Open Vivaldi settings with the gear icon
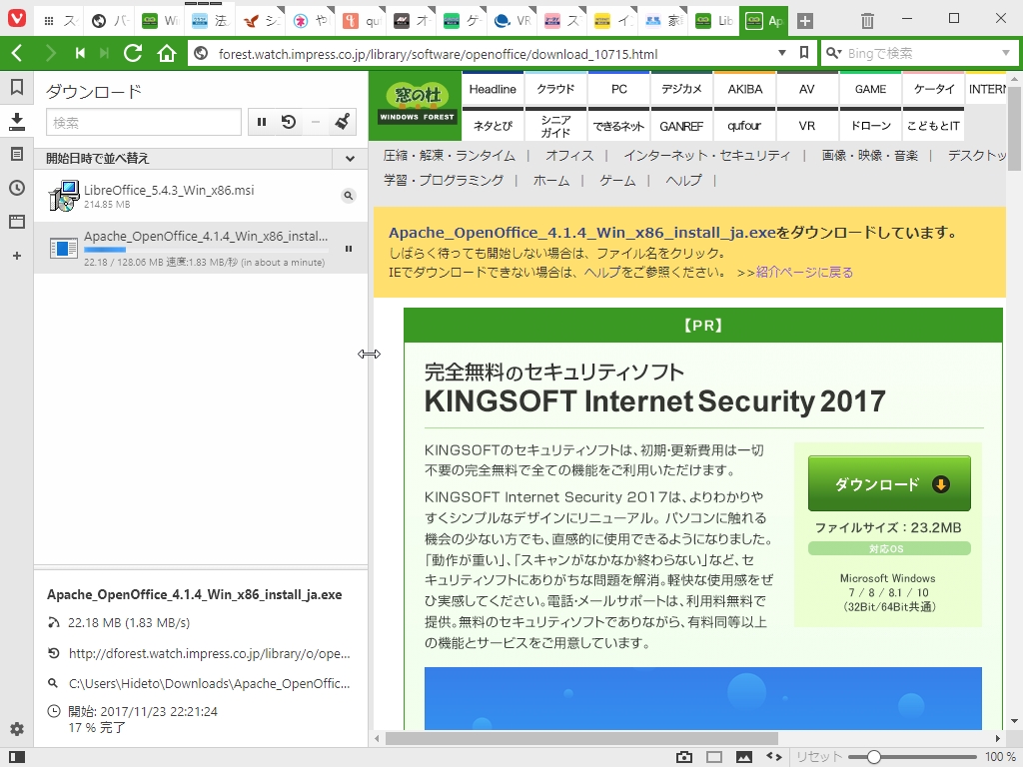 (x=16, y=729)
